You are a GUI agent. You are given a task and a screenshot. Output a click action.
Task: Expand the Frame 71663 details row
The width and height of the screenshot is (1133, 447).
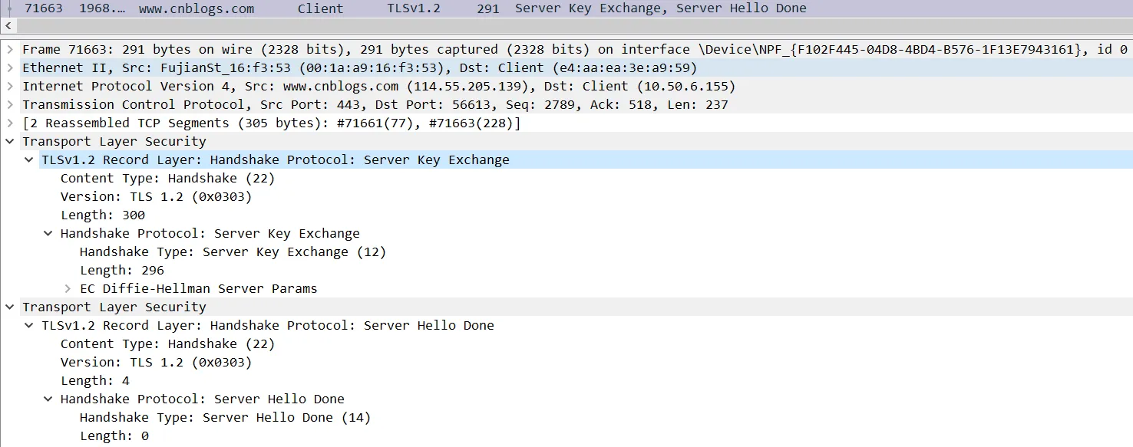pyautogui.click(x=10, y=49)
